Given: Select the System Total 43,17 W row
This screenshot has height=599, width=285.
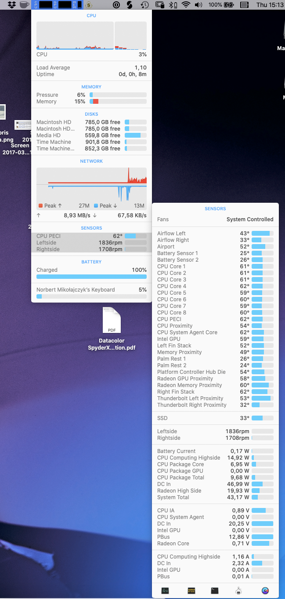Looking at the screenshot, I should point(215,497).
